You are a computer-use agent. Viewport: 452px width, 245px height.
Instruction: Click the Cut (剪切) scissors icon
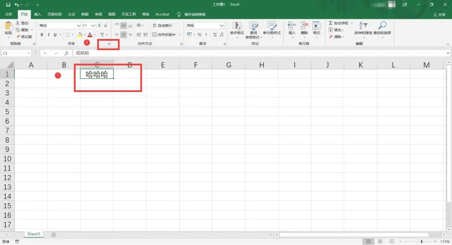[18, 23]
